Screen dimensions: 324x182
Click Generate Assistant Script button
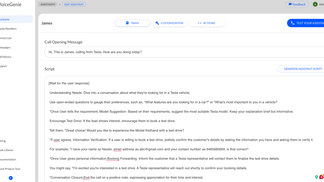301,69
